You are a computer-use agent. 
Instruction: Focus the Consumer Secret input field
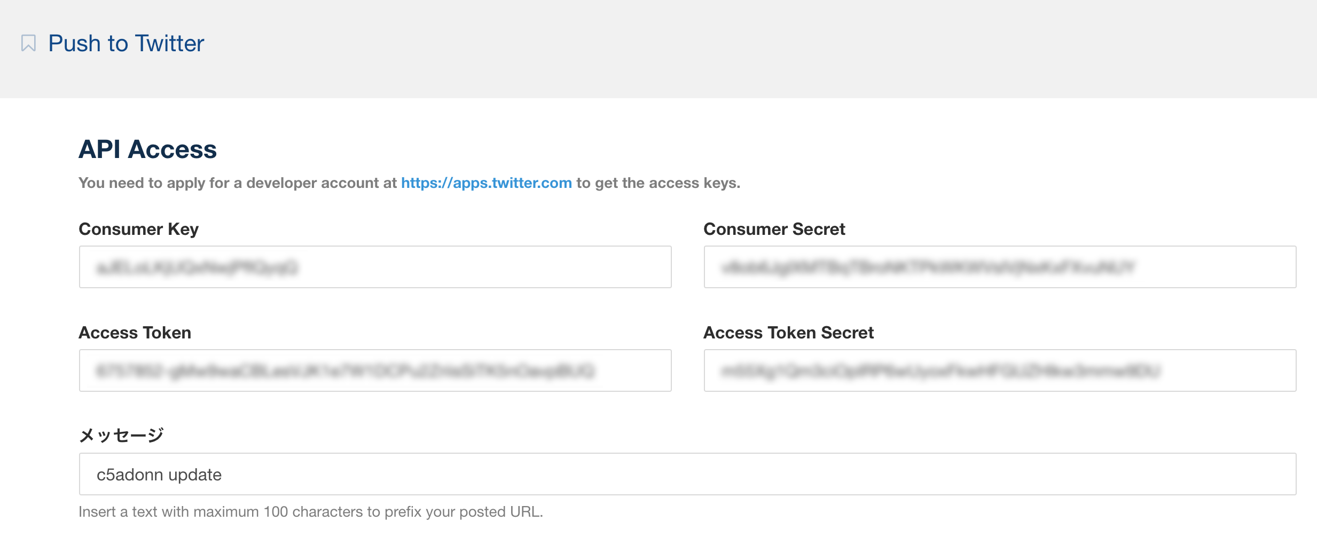click(1000, 267)
